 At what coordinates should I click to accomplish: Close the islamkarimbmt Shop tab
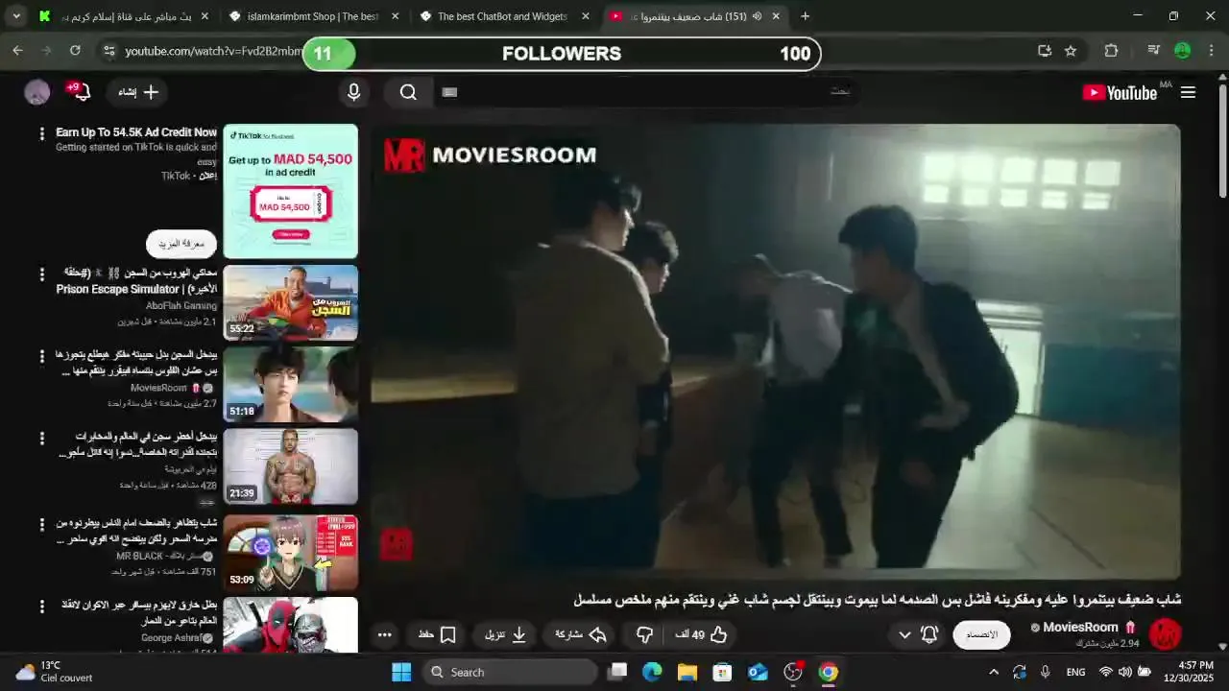point(394,16)
